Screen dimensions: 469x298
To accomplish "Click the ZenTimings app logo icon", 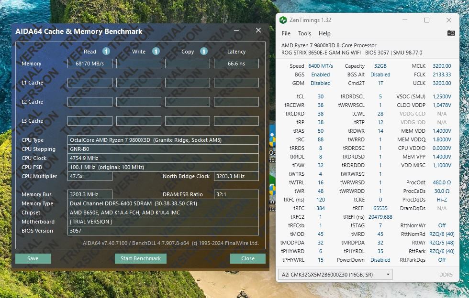I will [283, 20].
